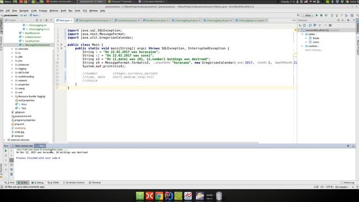The image size is (359, 202).
Task: Expand the jdbc folder
Action: (12, 57)
